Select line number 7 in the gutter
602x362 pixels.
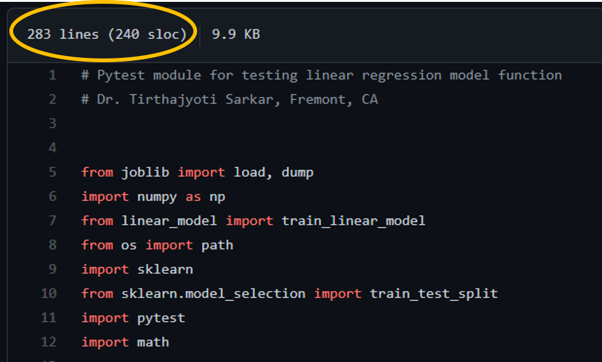(52, 221)
